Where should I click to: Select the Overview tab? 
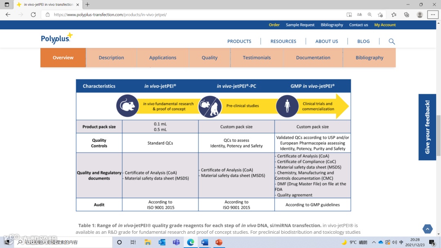click(63, 58)
